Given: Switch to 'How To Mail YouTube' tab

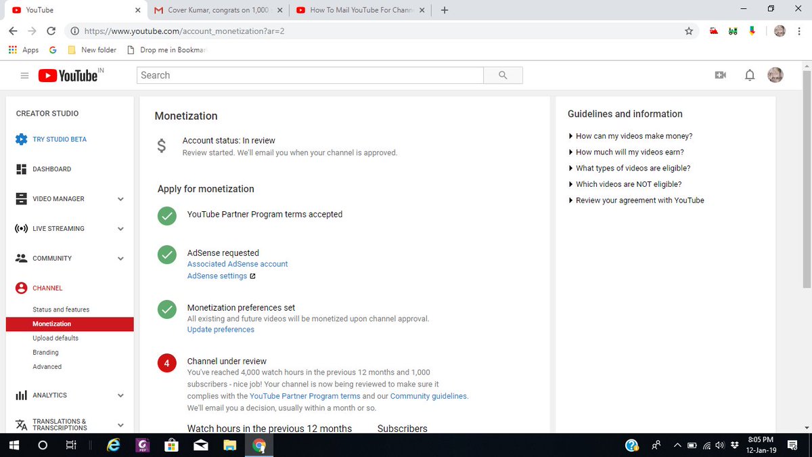Looking at the screenshot, I should tap(360, 10).
